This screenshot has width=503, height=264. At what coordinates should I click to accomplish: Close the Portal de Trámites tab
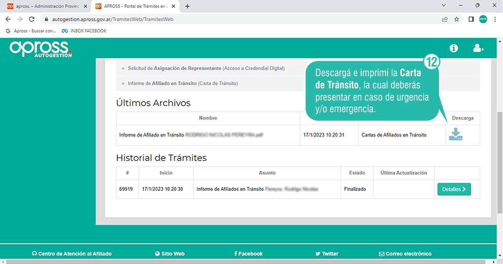[x=173, y=6]
